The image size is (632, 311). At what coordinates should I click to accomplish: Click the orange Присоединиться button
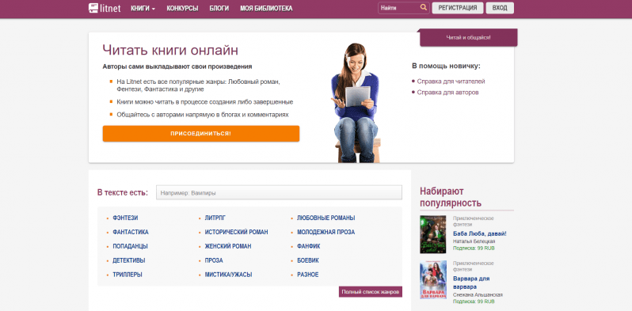point(200,134)
